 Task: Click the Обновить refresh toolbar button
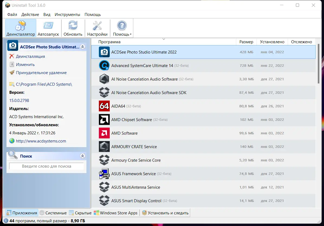tap(73, 28)
